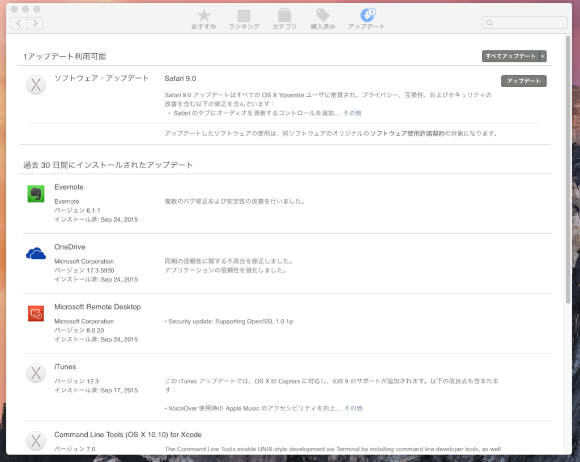The image size is (580, 462).
Task: Click the iTunes title text
Action: pyautogui.click(x=65, y=367)
